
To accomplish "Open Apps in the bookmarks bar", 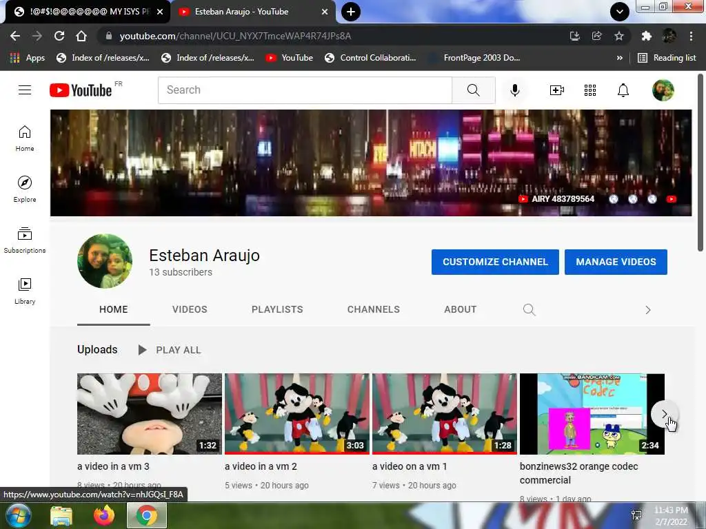I will click(x=27, y=58).
